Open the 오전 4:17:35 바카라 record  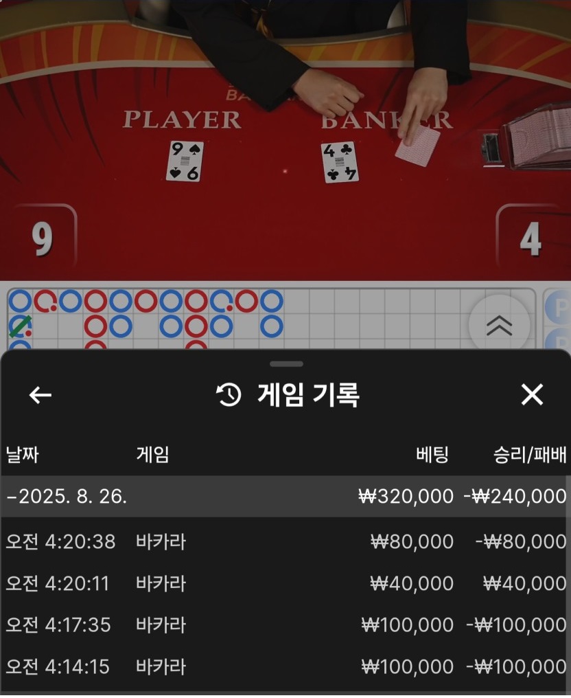click(285, 625)
